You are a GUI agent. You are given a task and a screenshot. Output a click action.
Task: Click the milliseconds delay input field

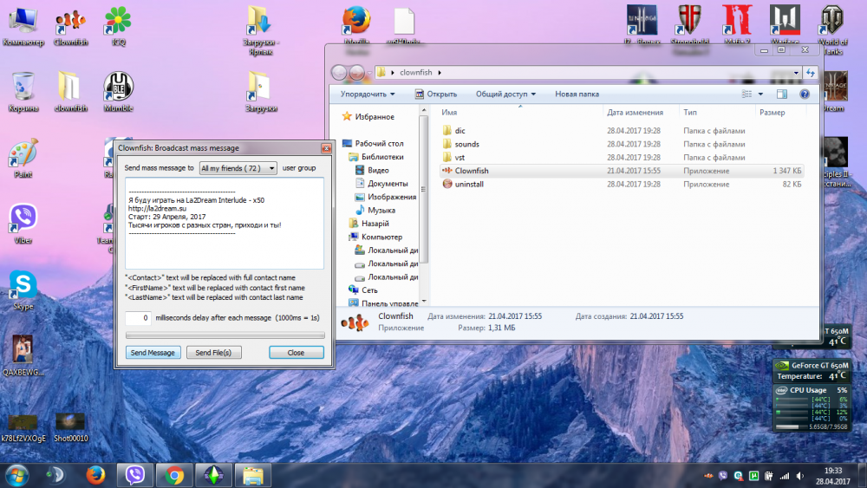[138, 319]
